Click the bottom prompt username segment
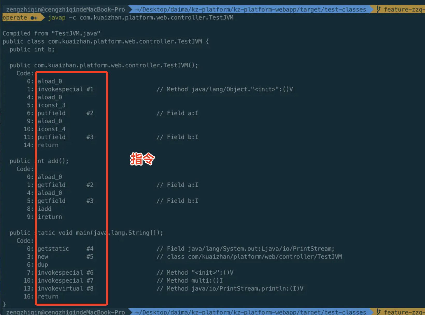The width and height of the screenshot is (425, 315). click(x=66, y=312)
